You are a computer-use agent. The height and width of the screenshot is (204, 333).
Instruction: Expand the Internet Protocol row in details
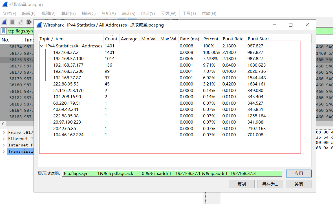[4, 145]
